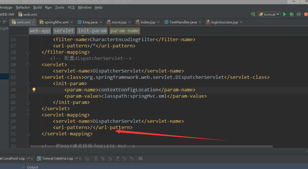Switch to the TestHandler.java tab
Screen dimensions: 308x169
click(183, 22)
